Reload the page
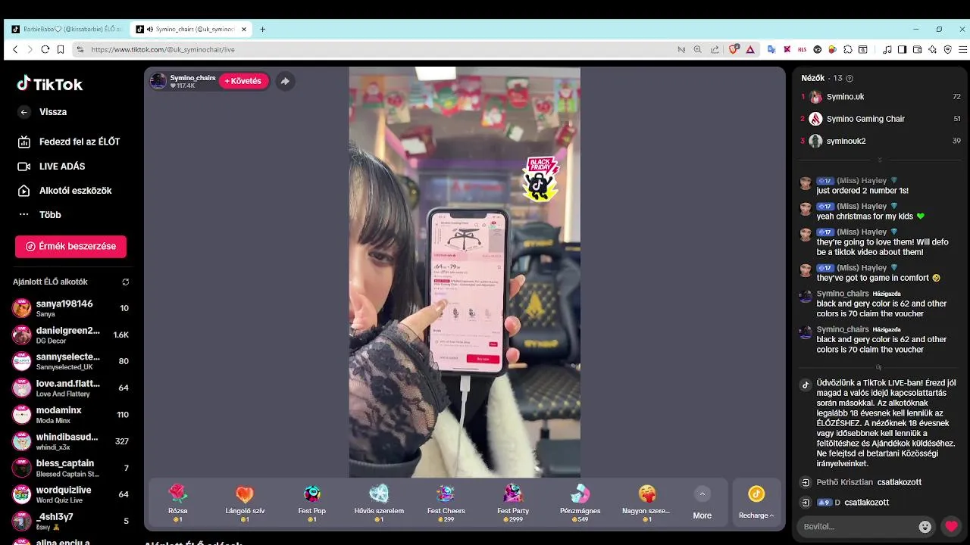This screenshot has width=970, height=545. [x=45, y=49]
